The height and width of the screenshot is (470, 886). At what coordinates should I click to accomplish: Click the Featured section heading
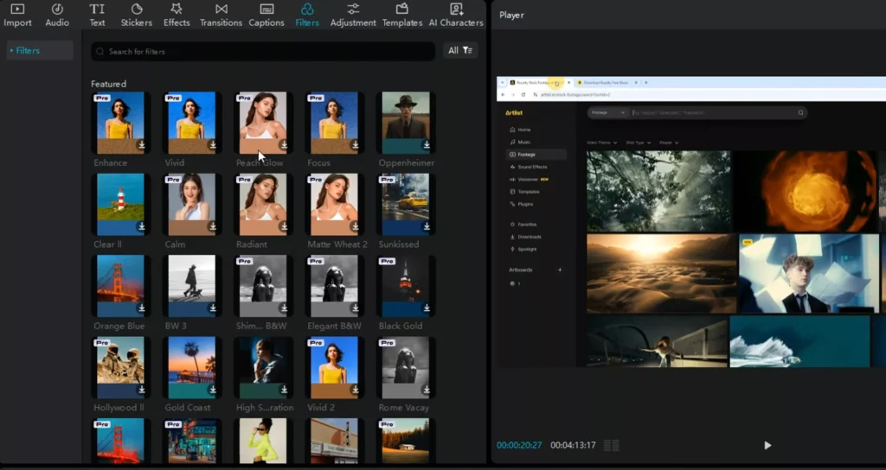coord(108,84)
